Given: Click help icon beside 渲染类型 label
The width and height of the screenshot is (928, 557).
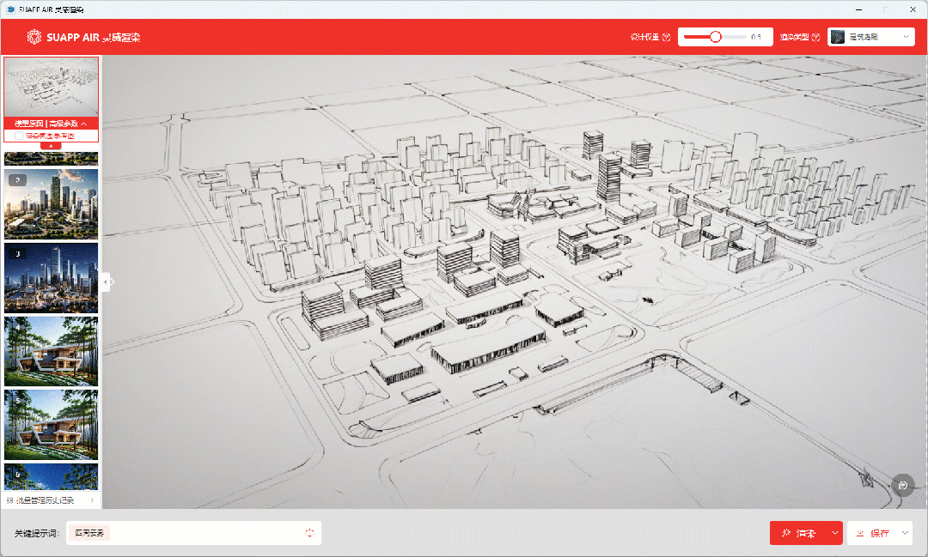Looking at the screenshot, I should click(815, 37).
